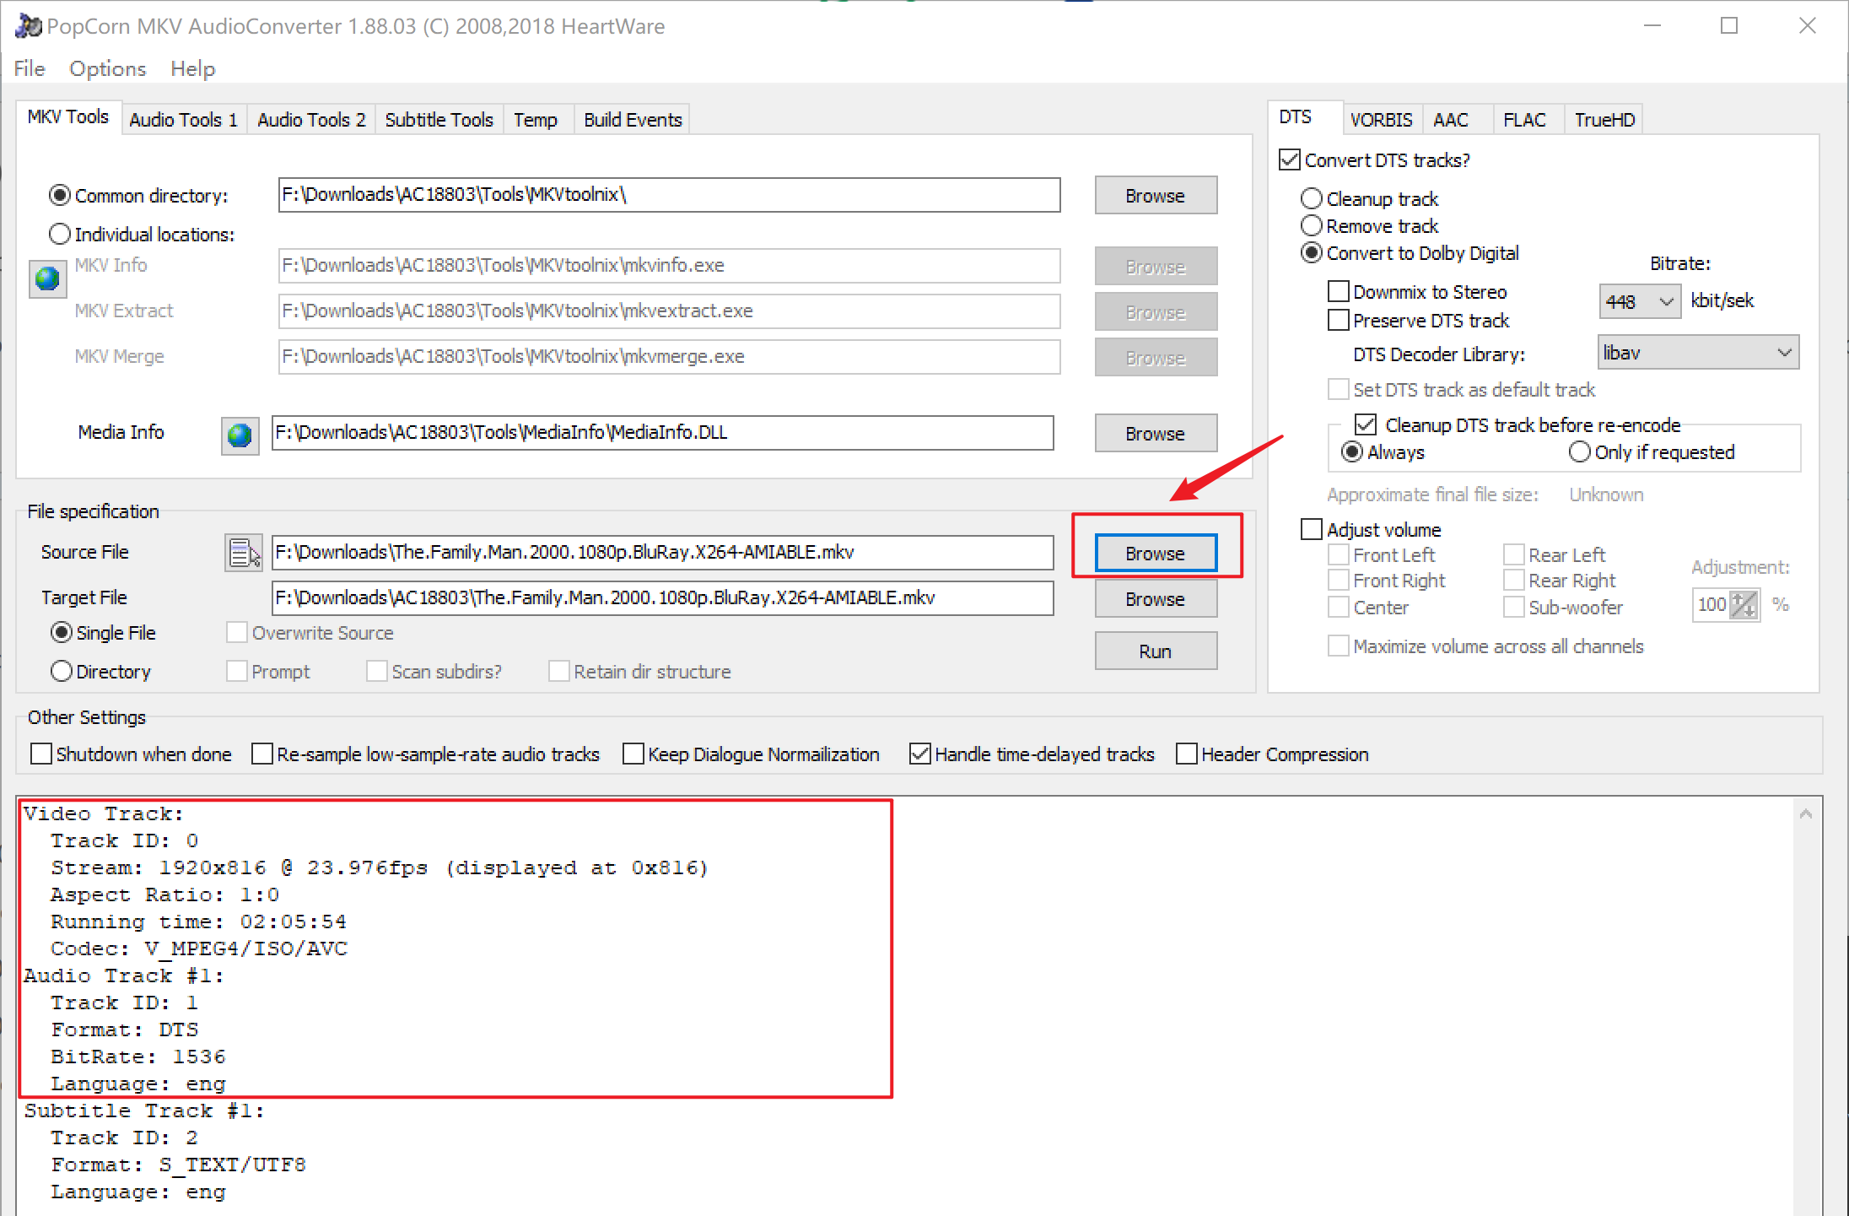Click the file list icon beside Source File
1849x1216 pixels.
tap(243, 554)
